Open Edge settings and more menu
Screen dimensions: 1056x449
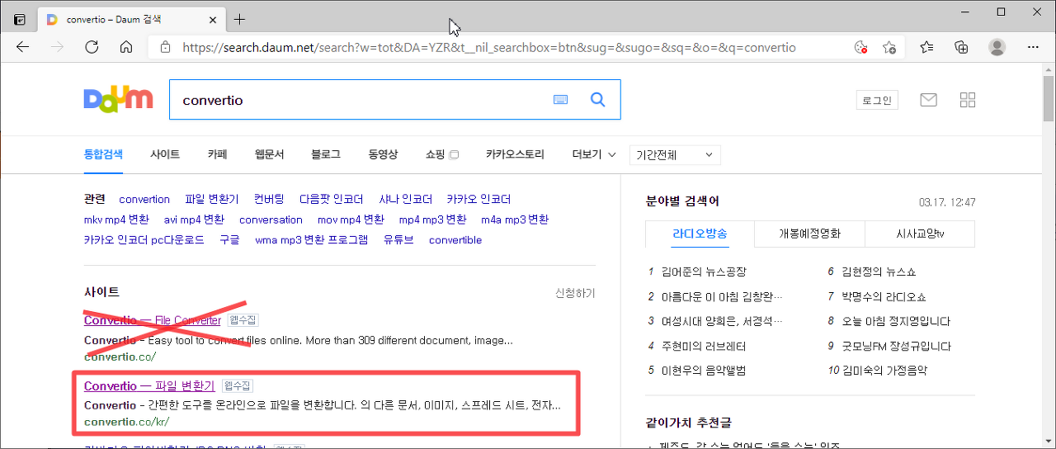pos(1033,47)
